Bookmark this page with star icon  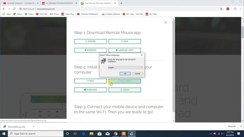click(221, 9)
